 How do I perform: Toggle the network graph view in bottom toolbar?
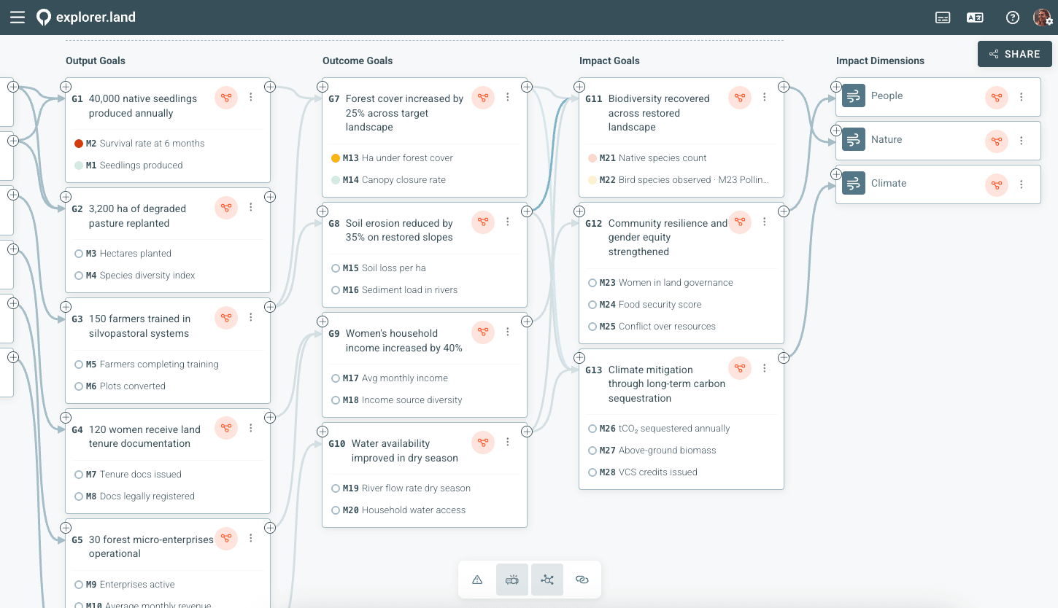point(547,580)
